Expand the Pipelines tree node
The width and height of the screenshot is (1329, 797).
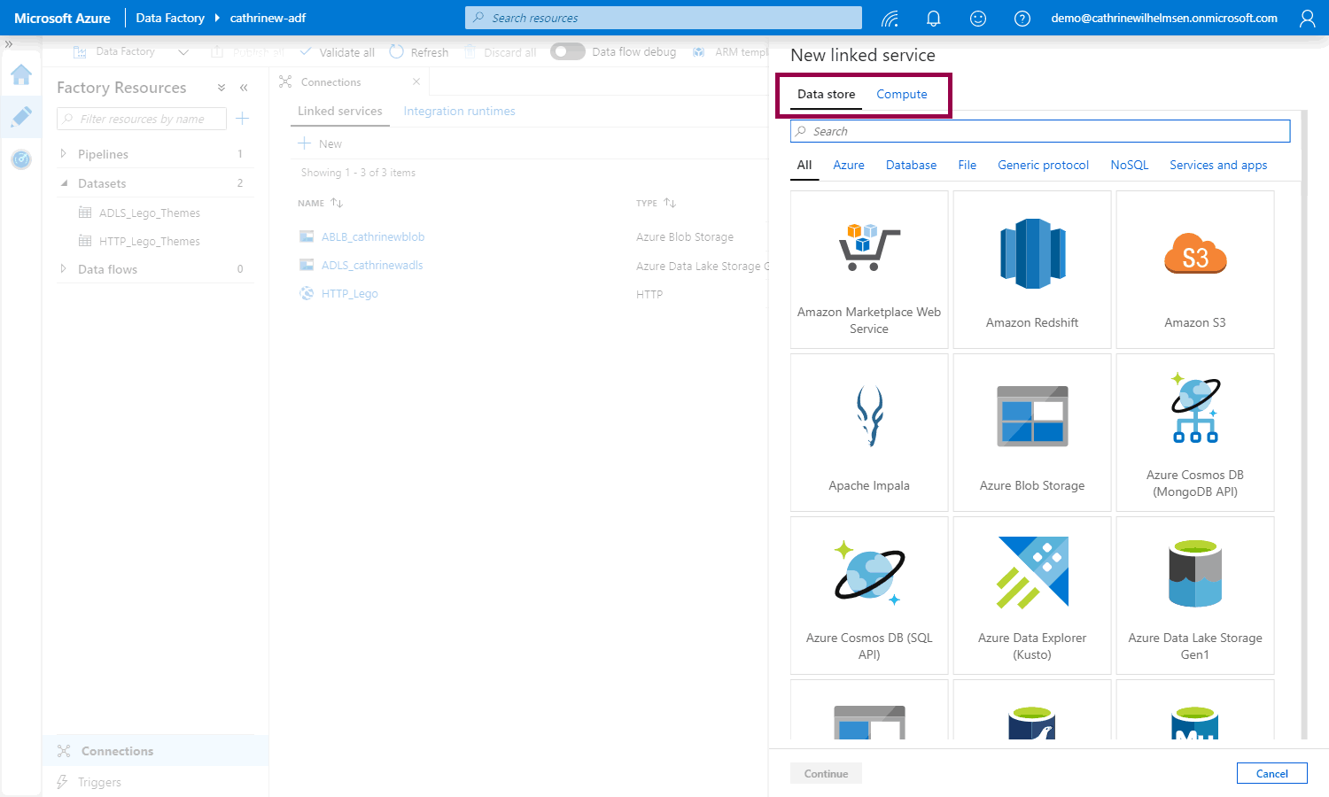pos(63,154)
